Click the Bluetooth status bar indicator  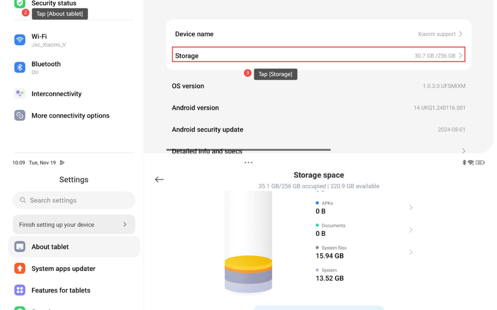click(x=464, y=162)
